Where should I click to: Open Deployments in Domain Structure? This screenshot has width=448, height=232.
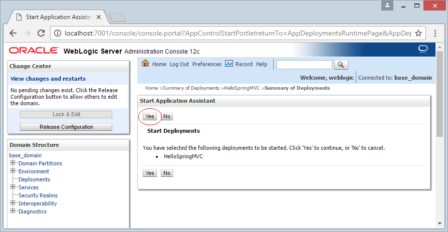pos(34,179)
